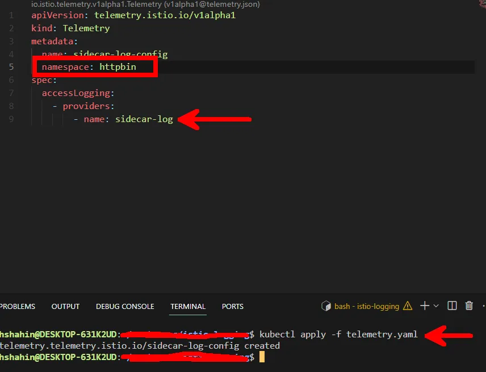Click line number 9 in the gutter

pos(11,119)
